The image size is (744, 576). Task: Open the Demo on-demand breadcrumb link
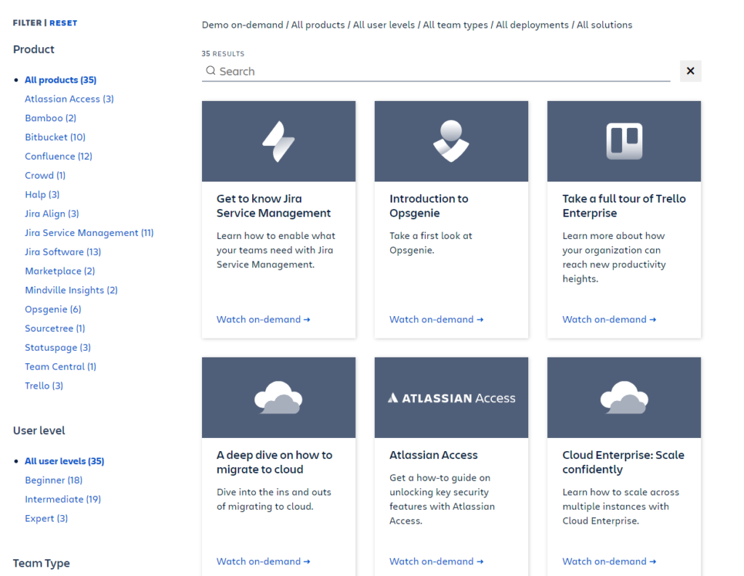242,24
